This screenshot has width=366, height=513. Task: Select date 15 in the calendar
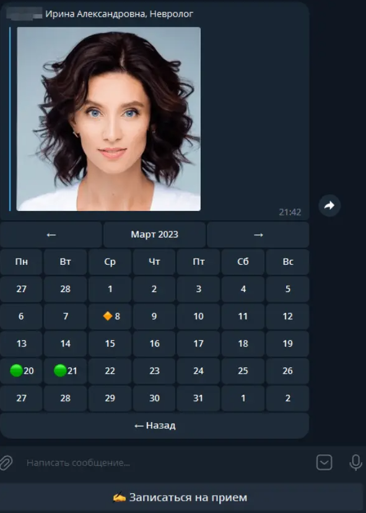(x=110, y=343)
